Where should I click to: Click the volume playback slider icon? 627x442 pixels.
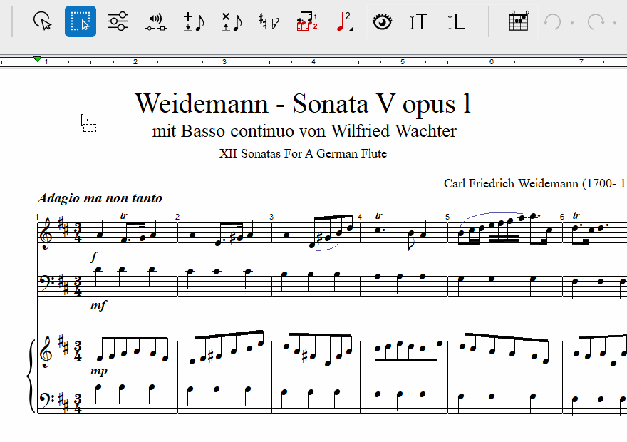click(155, 21)
